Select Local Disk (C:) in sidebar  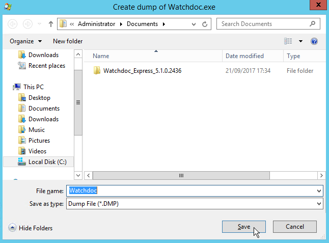coord(38,162)
